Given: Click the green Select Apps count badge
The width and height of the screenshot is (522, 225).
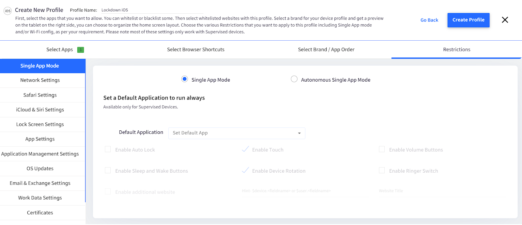Looking at the screenshot, I should [x=81, y=50].
